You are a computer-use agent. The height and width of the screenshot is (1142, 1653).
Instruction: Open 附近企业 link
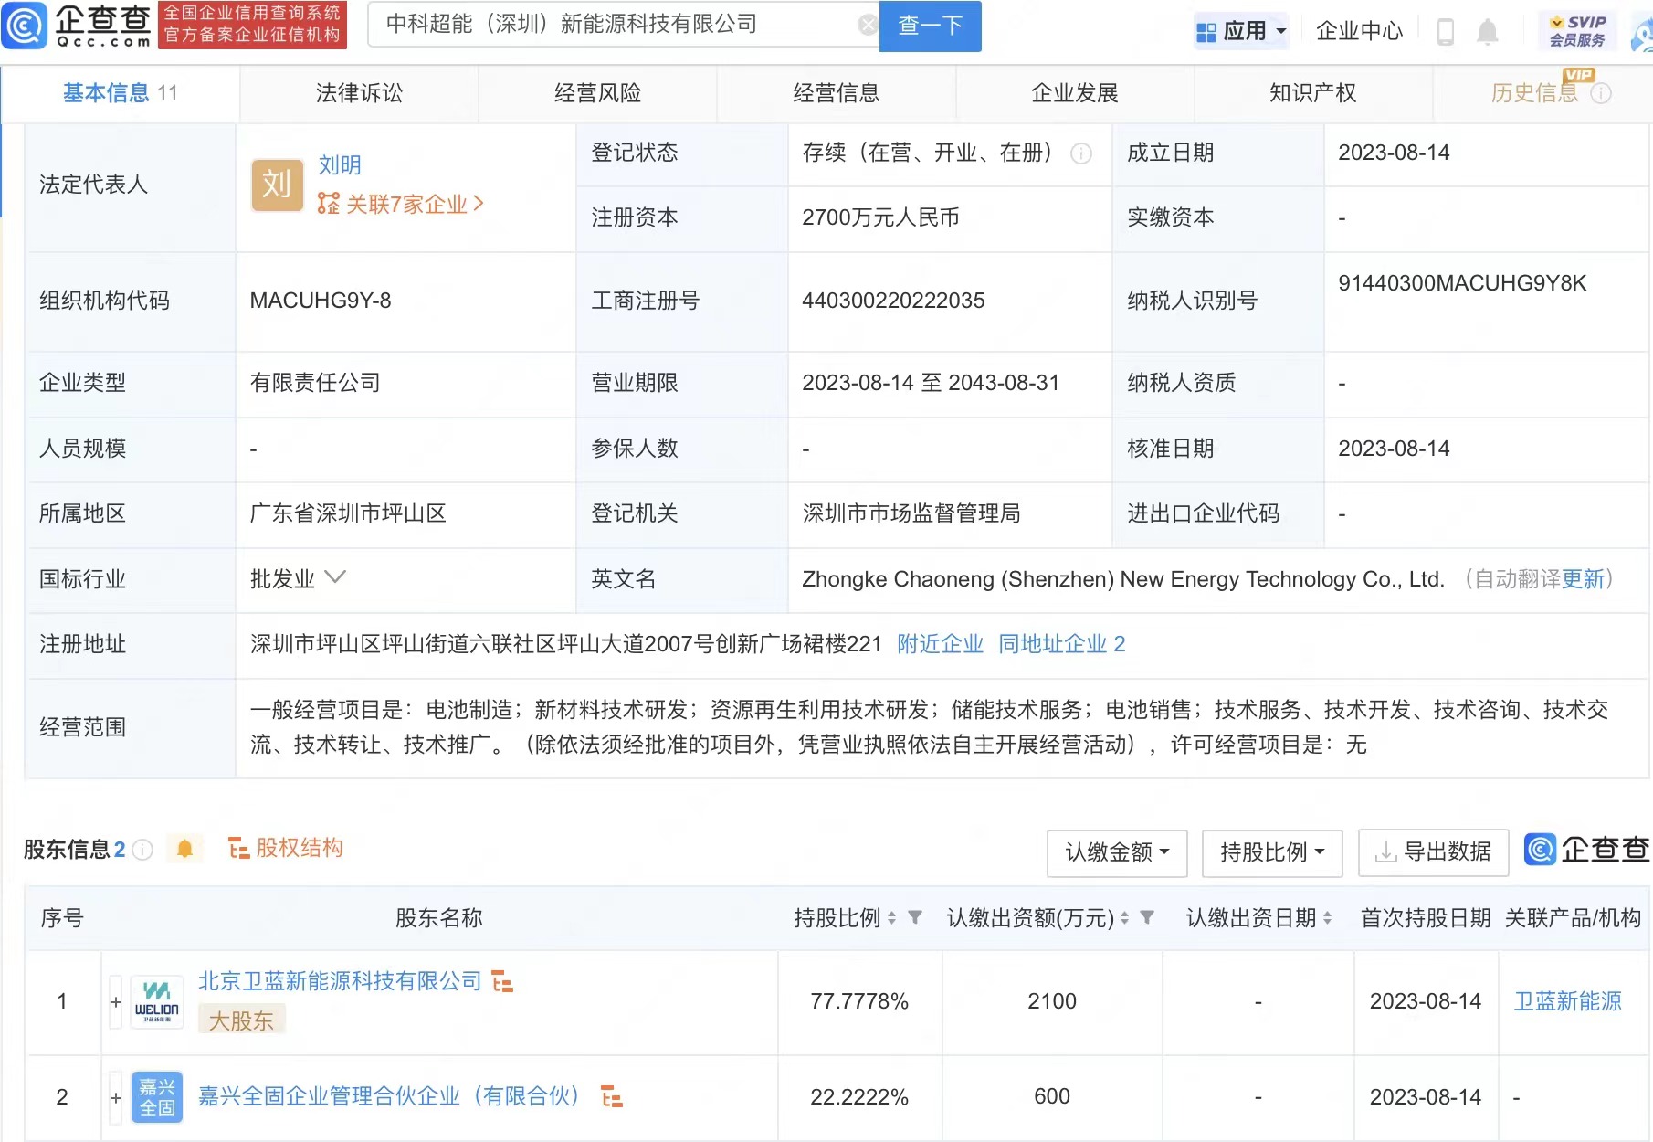[x=940, y=644]
